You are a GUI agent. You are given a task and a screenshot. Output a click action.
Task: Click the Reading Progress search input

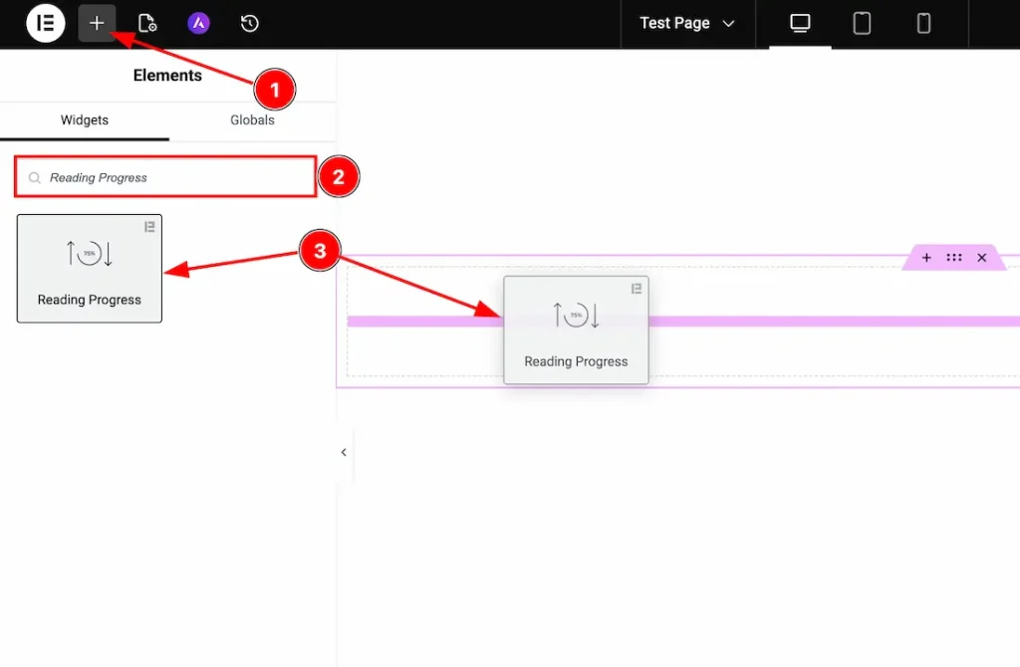pos(164,175)
